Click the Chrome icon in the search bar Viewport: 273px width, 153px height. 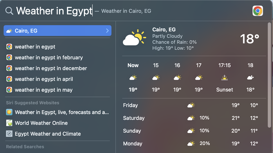(258, 11)
